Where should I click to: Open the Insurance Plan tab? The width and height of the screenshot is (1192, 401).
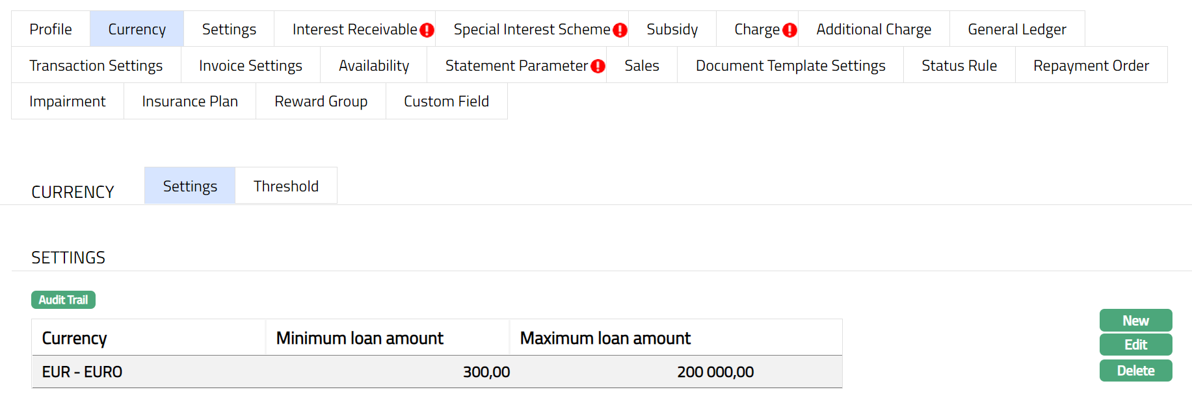coord(190,101)
